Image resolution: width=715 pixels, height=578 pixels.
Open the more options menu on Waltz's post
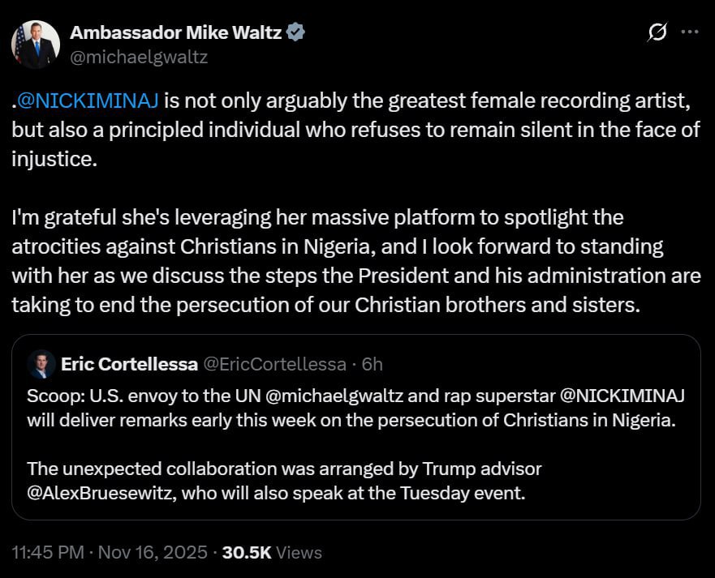point(691,31)
